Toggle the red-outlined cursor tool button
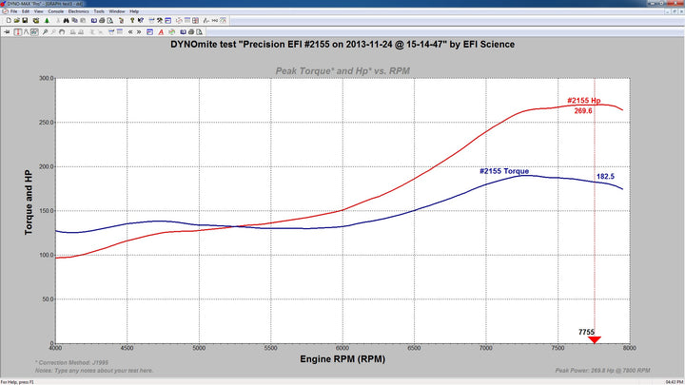The width and height of the screenshot is (685, 385). (x=17, y=31)
